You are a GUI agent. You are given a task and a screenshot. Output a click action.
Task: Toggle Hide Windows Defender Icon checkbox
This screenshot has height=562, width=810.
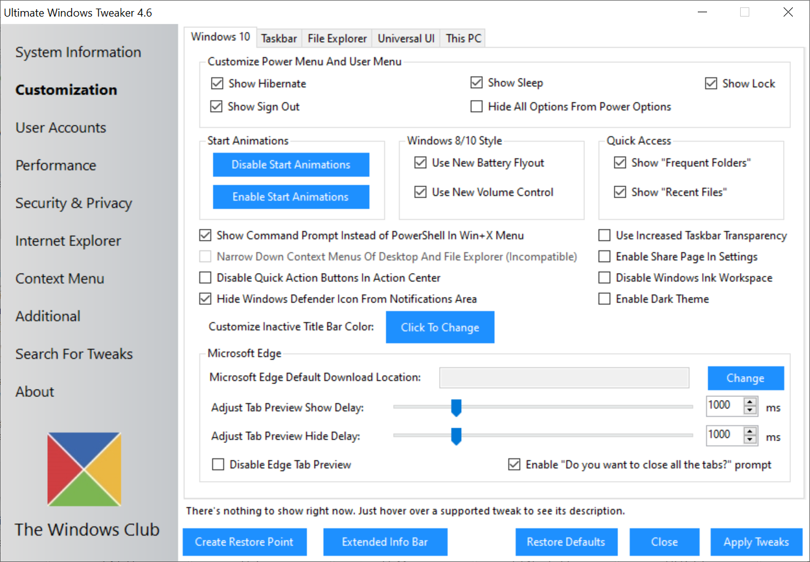click(x=205, y=299)
